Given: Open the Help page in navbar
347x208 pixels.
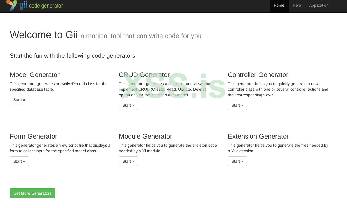Looking at the screenshot, I should 297,6.
